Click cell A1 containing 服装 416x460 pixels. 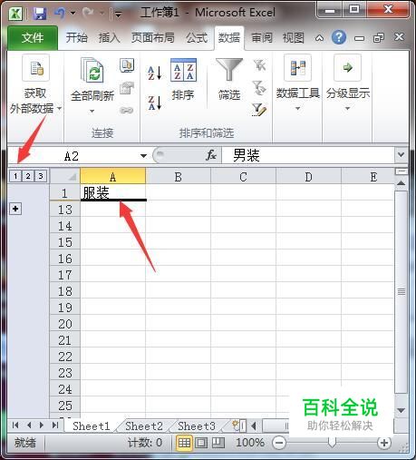[x=112, y=192]
